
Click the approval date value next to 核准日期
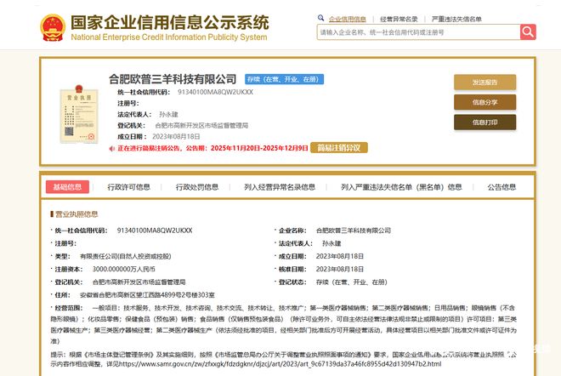click(339, 269)
